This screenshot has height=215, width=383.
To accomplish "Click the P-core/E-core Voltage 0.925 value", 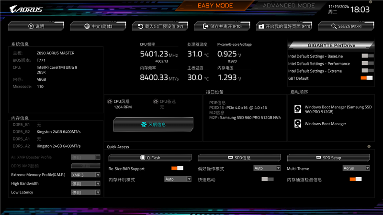I will (x=229, y=54).
